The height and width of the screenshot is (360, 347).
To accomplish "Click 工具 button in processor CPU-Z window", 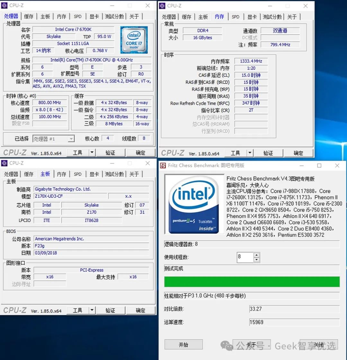I will [77, 153].
